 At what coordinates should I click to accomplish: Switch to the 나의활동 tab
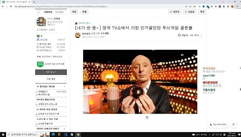tap(60, 12)
